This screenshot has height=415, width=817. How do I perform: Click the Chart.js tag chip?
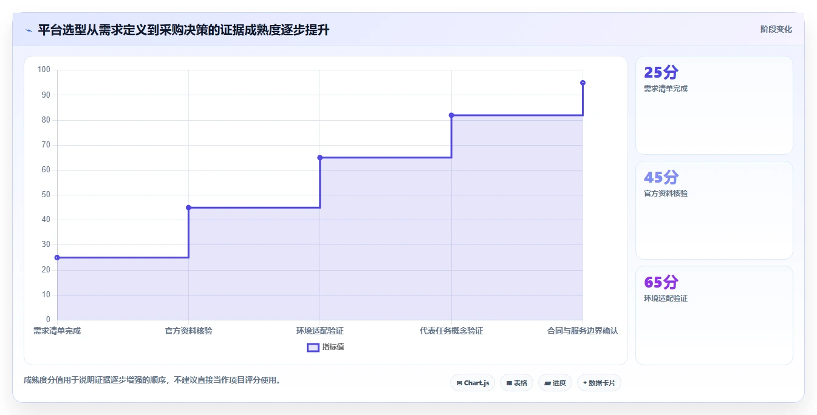(x=473, y=383)
